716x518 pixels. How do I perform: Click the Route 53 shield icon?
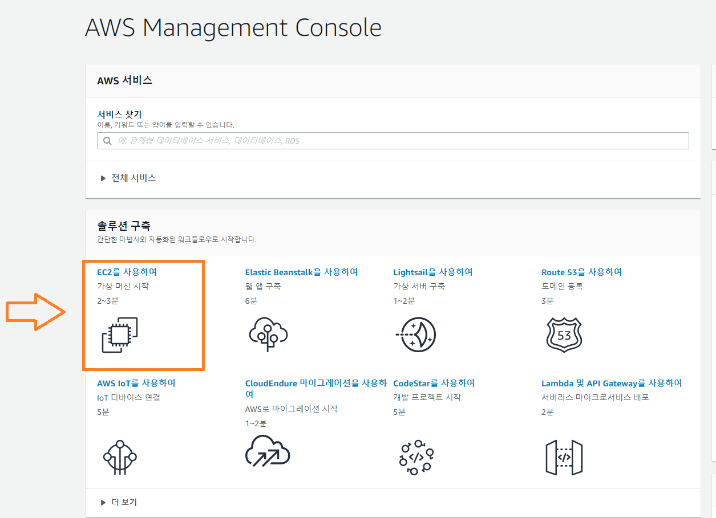(564, 335)
